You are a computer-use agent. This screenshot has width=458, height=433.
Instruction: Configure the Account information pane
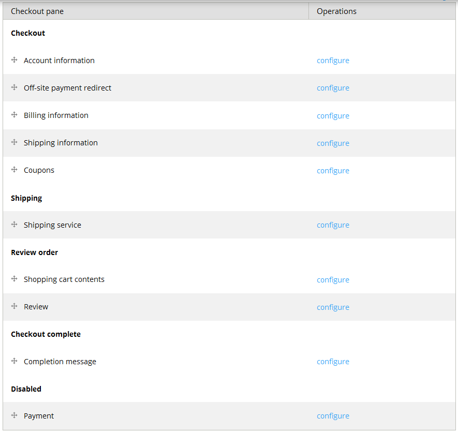[x=333, y=61]
